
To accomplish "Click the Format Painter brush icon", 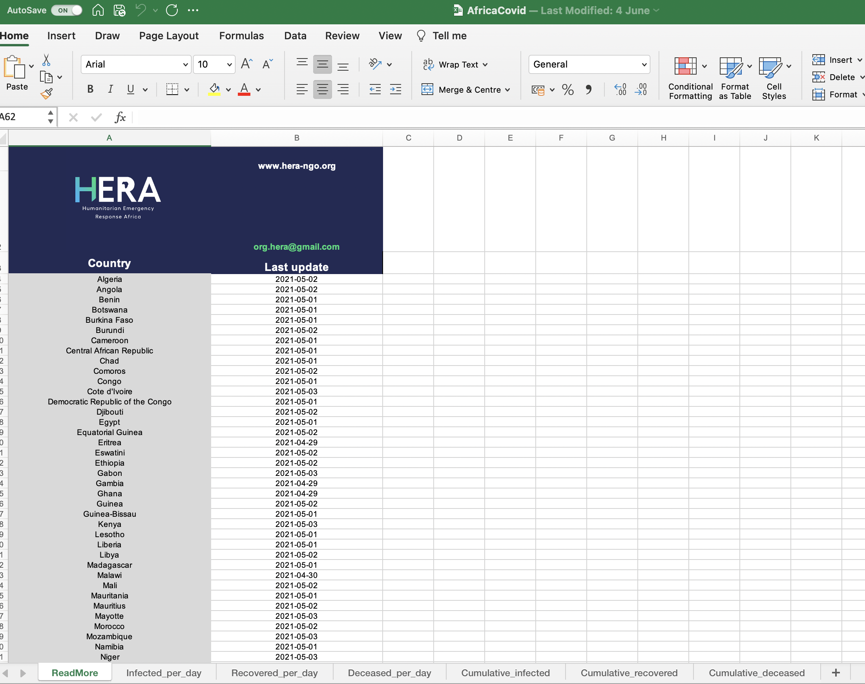I will (x=46, y=94).
